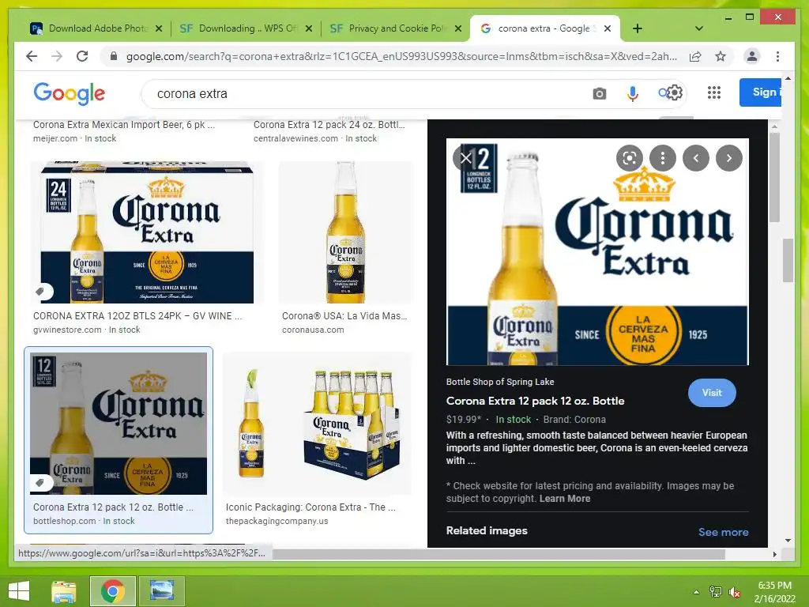Open new browser tab

(x=638, y=28)
